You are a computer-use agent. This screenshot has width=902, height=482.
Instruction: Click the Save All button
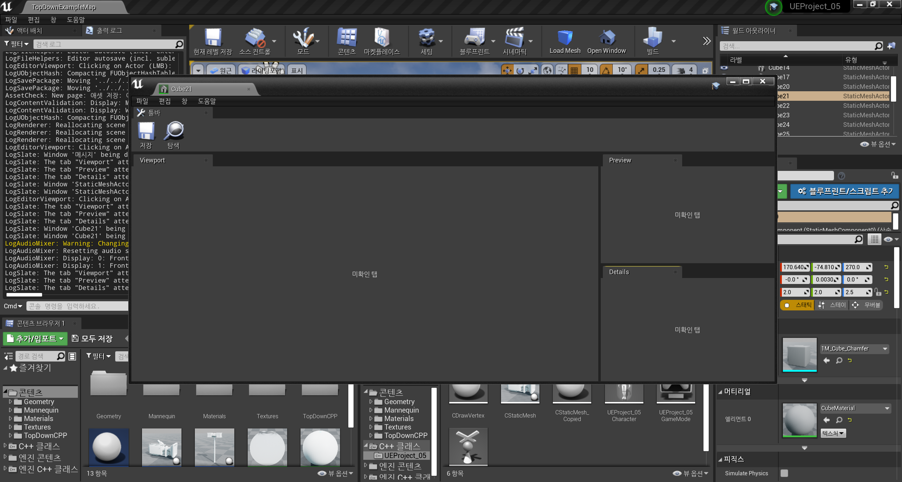tap(92, 339)
